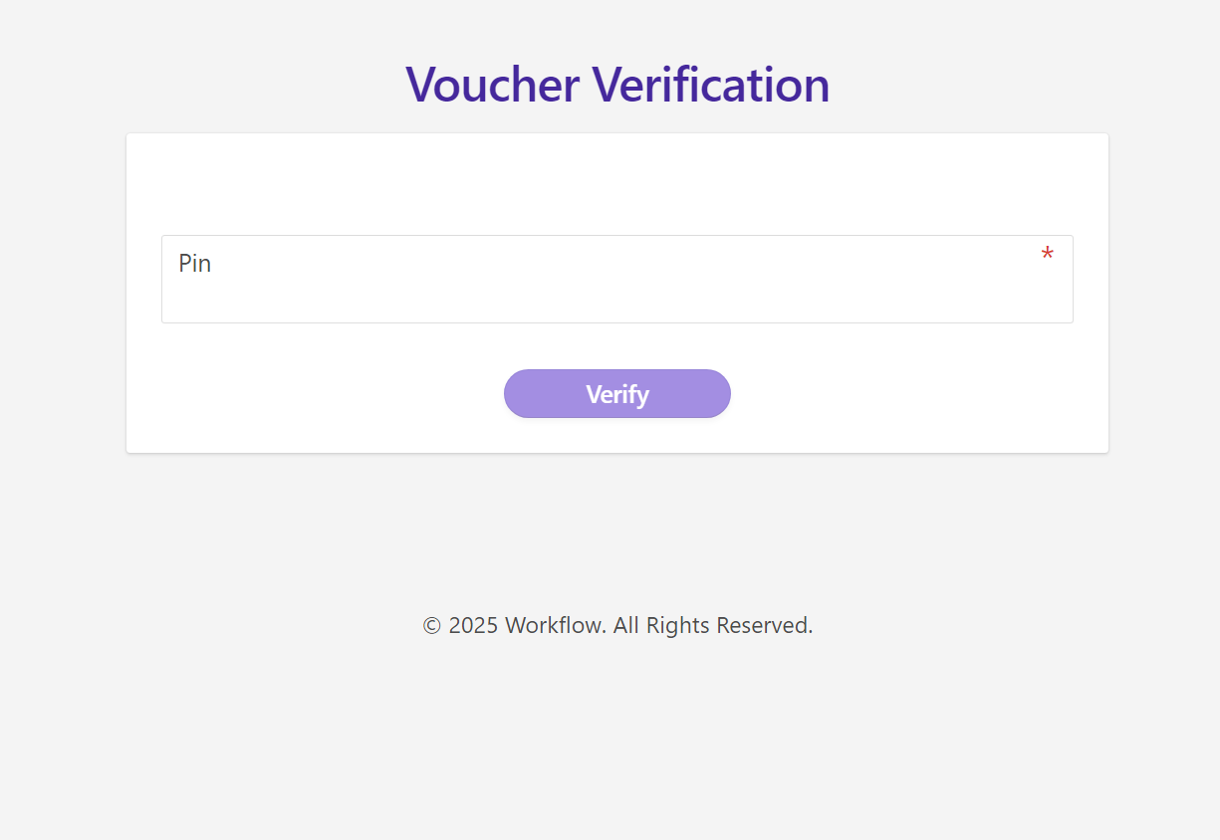Click the "Pin" placeholder label
Viewport: 1220px width, 840px height.
[x=195, y=264]
